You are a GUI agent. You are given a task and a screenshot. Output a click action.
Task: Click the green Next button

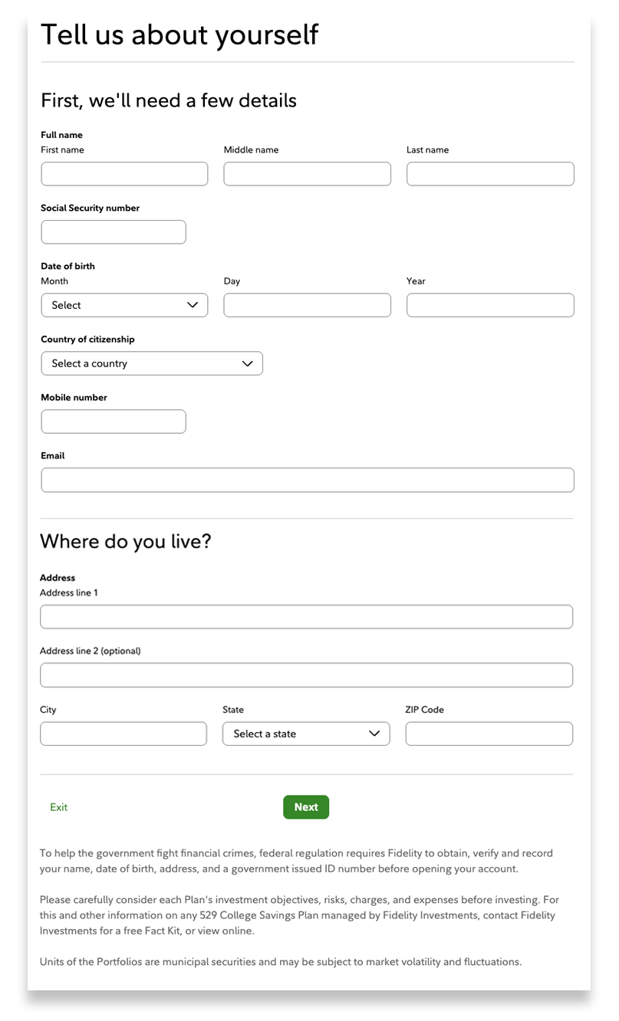click(x=305, y=807)
